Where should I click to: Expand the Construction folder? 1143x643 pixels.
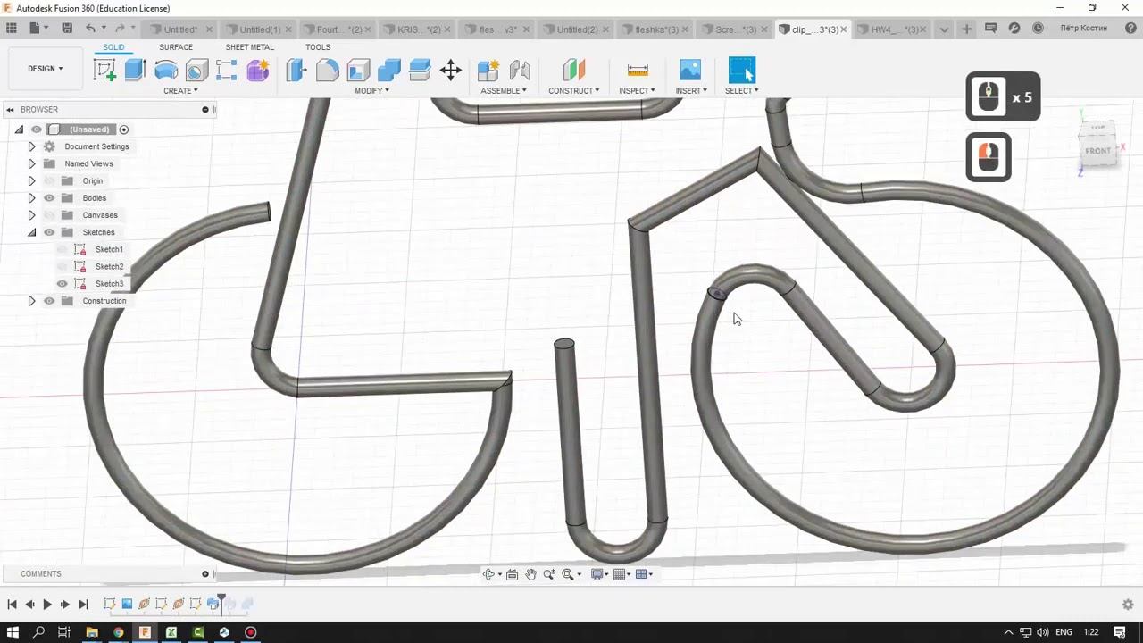tap(31, 301)
